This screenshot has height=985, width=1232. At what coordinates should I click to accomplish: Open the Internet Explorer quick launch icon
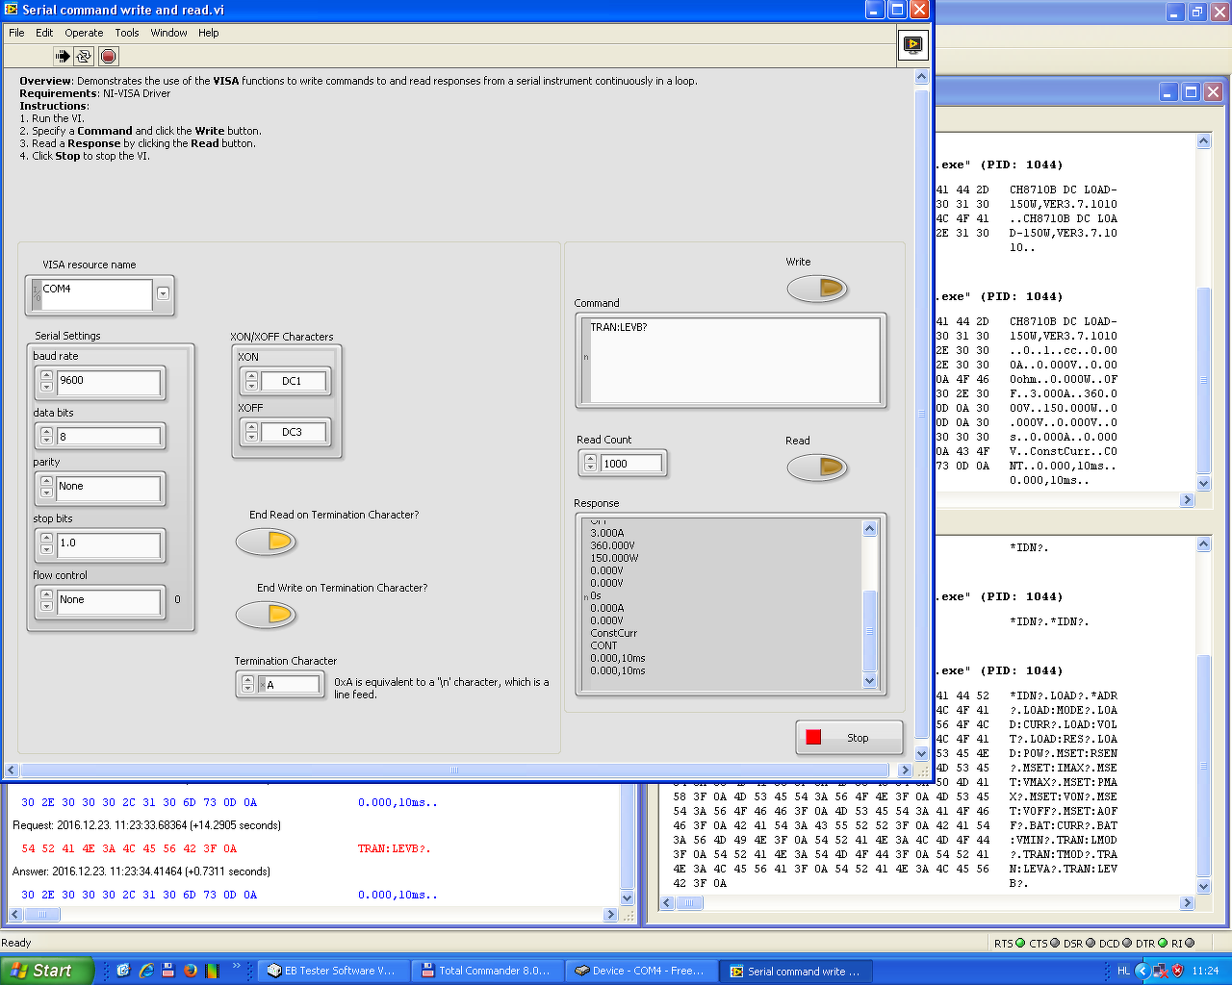[146, 971]
